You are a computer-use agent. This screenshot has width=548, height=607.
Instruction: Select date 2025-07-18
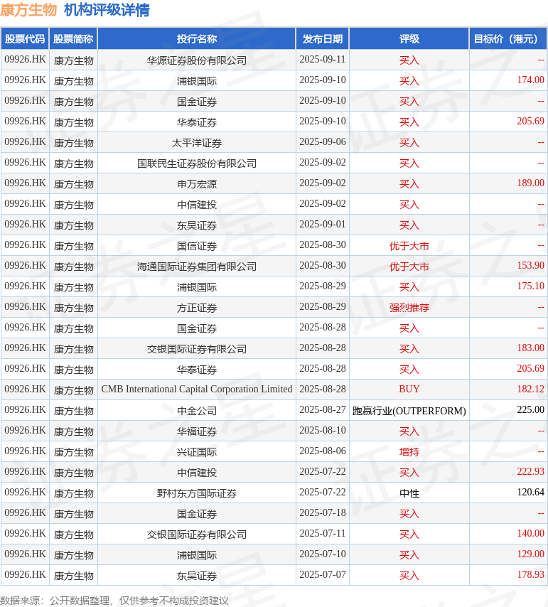(x=323, y=513)
